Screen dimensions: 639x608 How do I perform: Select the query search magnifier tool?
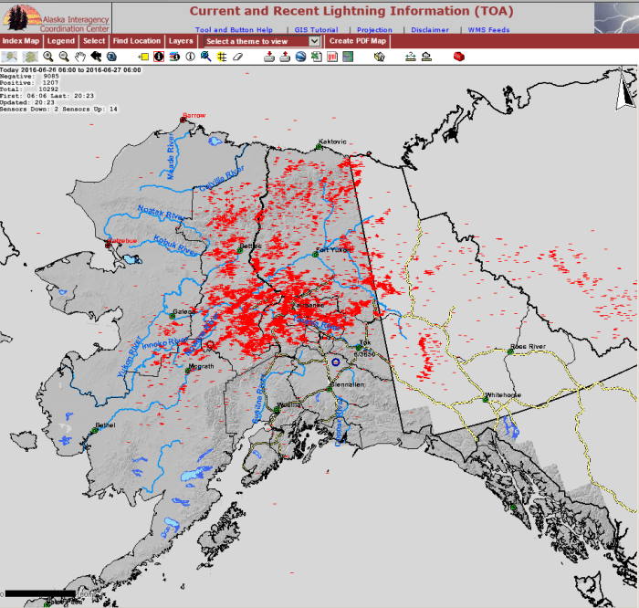[206, 57]
